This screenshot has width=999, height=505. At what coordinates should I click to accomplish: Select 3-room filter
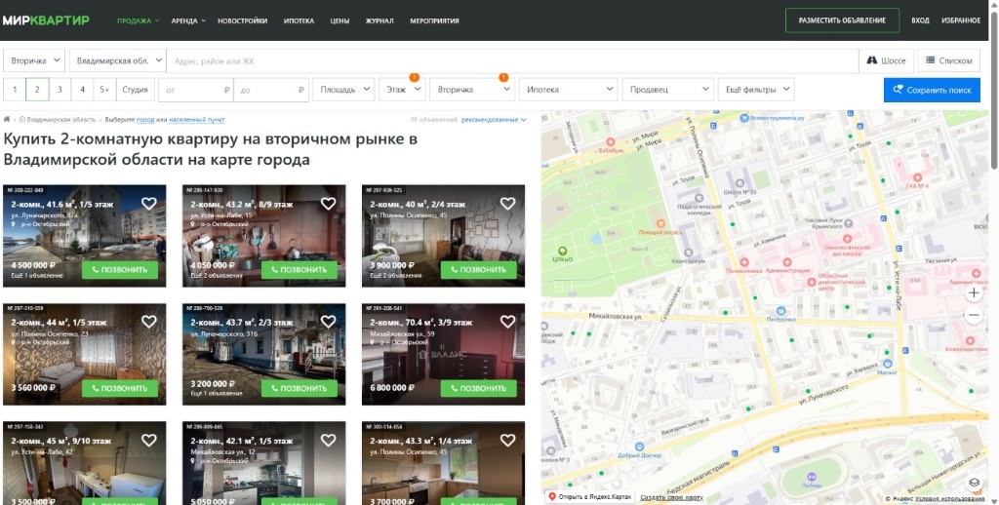pyautogui.click(x=60, y=90)
